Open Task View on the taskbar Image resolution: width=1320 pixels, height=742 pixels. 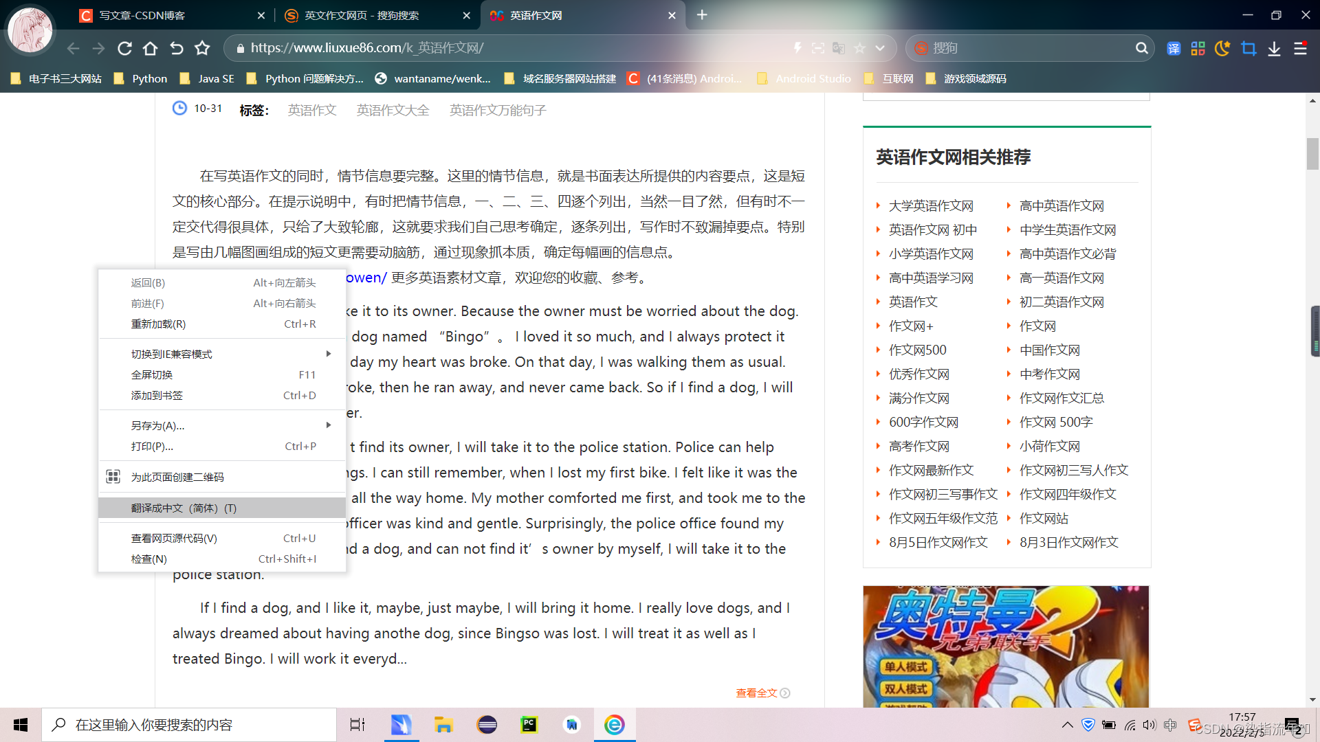click(x=357, y=725)
